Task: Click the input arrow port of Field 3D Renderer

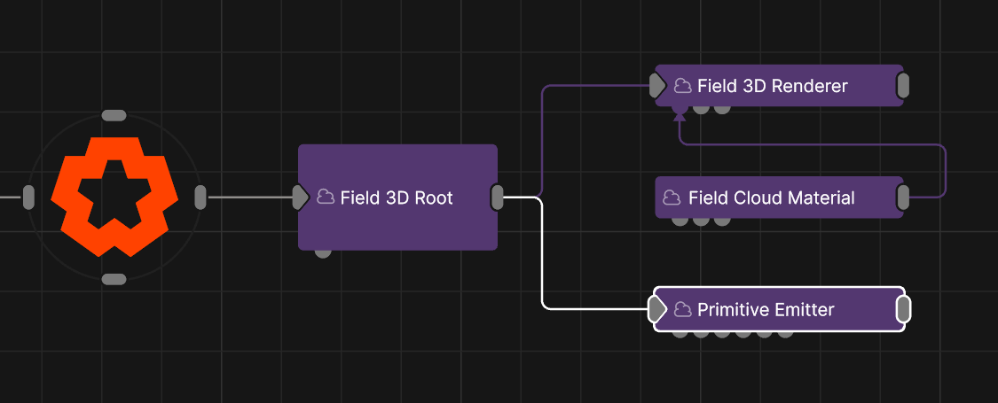Action: coord(657,86)
